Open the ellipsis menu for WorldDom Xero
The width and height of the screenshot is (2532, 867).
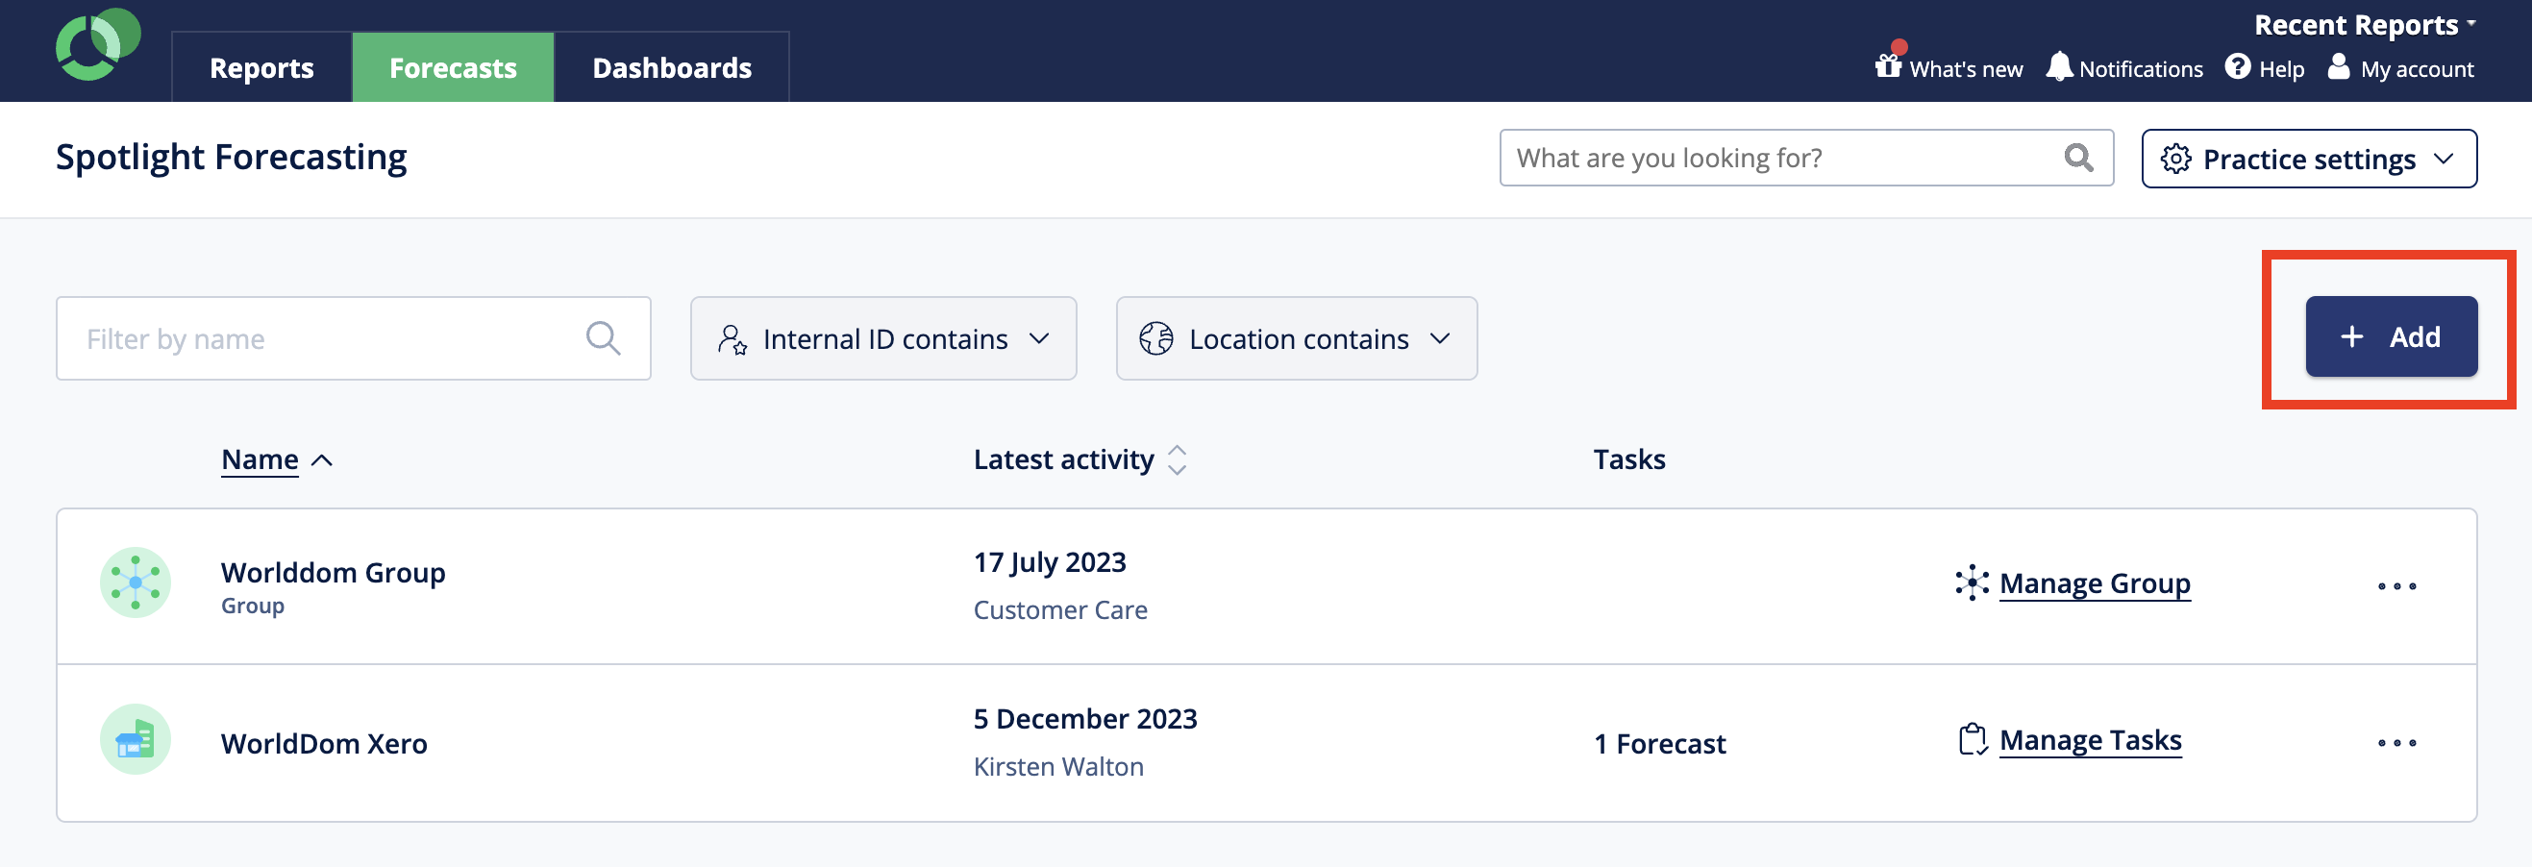2396,742
